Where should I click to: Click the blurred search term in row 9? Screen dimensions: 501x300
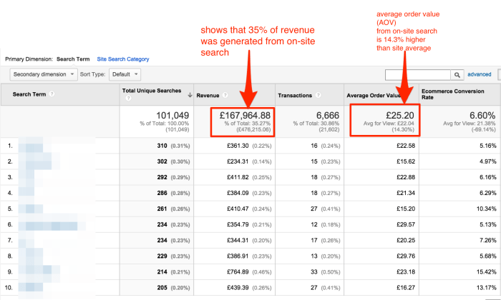click(x=43, y=272)
